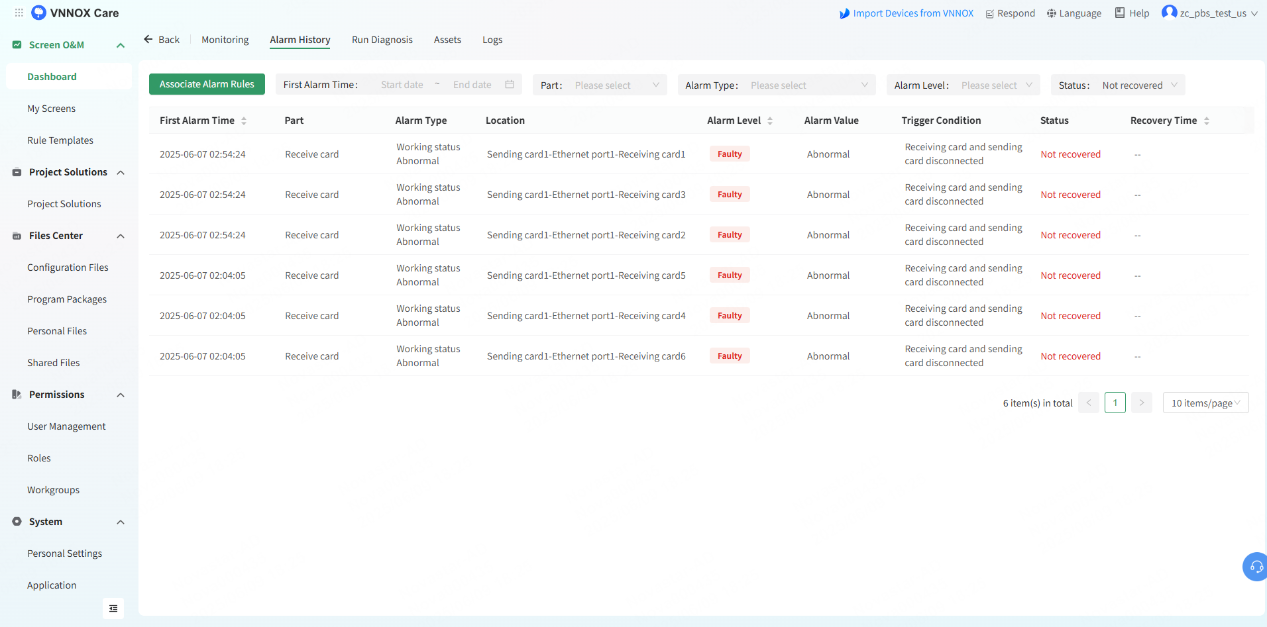The image size is (1267, 627).
Task: Open the Language selector
Action: [1074, 13]
